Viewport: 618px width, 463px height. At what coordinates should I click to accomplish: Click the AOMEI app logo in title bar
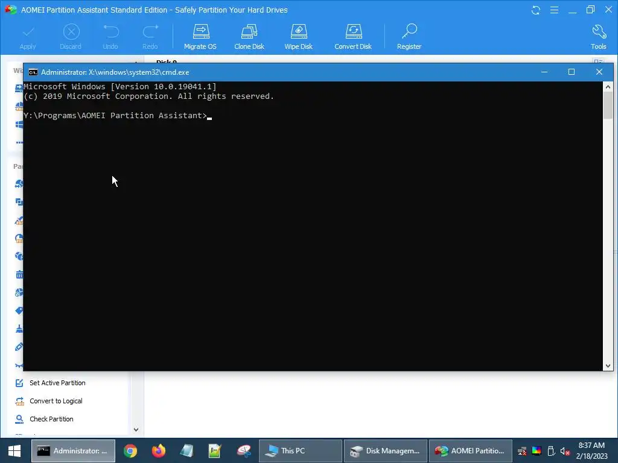[x=11, y=10]
